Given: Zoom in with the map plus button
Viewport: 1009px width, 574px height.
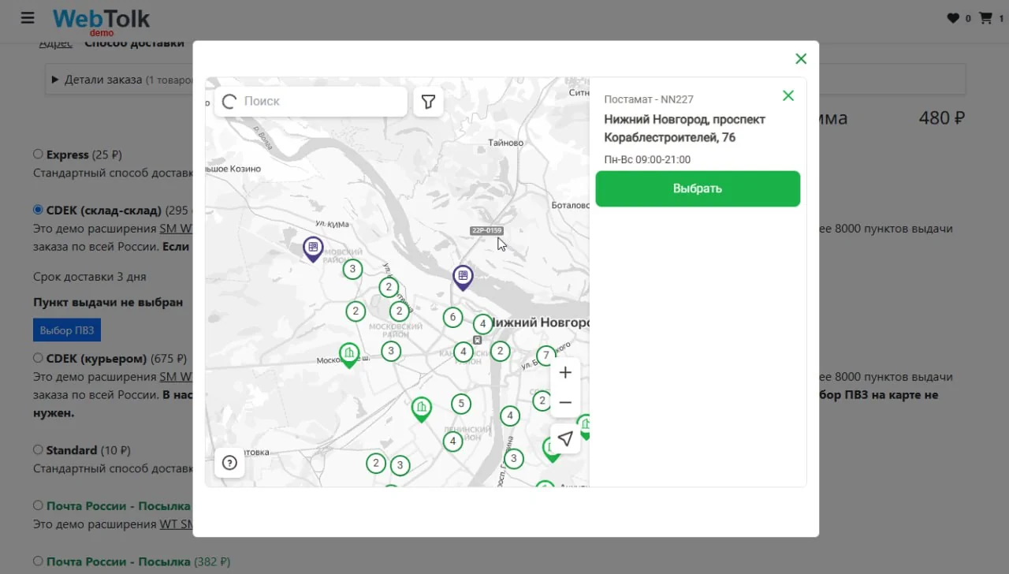Looking at the screenshot, I should (565, 373).
